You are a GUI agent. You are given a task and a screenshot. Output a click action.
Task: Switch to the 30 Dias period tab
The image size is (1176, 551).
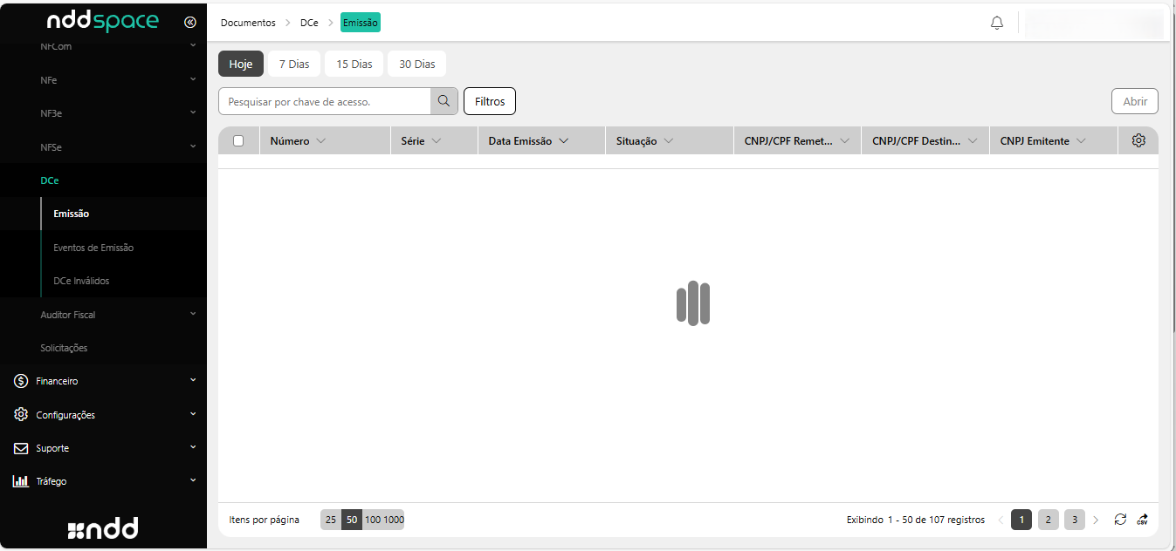[x=416, y=64]
